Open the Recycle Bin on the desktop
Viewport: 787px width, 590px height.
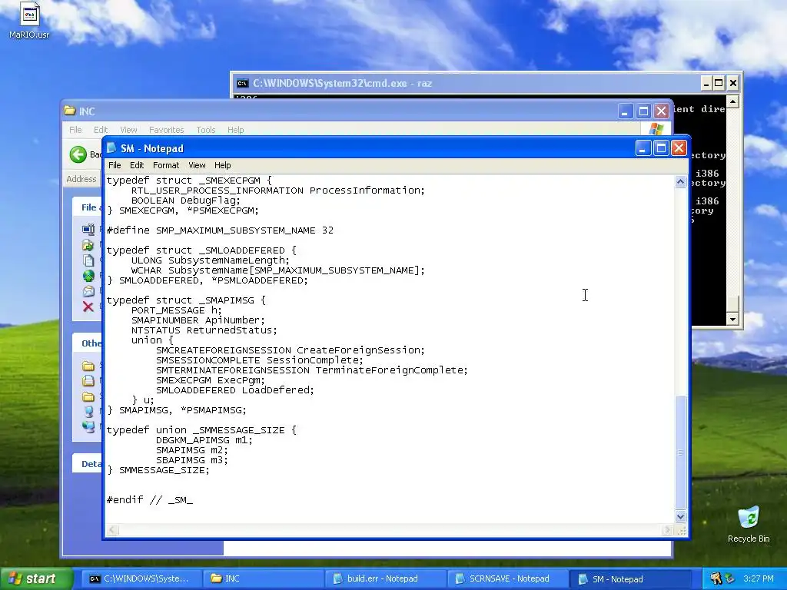click(x=749, y=524)
